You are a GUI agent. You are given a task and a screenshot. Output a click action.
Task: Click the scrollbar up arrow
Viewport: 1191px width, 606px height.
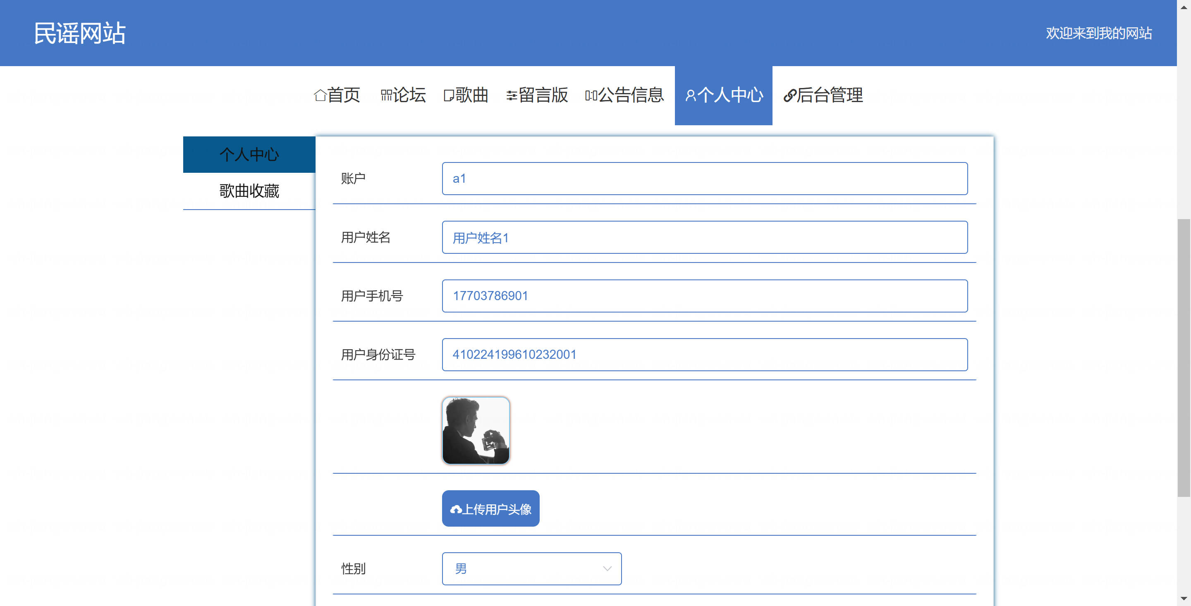click(x=1184, y=7)
